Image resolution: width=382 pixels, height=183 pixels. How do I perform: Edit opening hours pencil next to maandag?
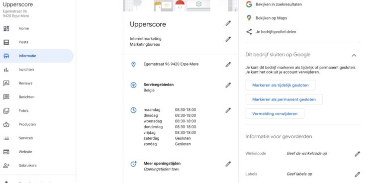(x=228, y=110)
